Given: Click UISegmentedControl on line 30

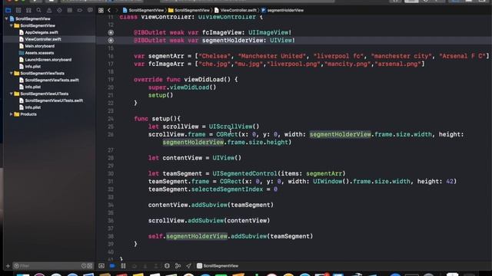Looking at the screenshot, I should [x=244, y=174].
